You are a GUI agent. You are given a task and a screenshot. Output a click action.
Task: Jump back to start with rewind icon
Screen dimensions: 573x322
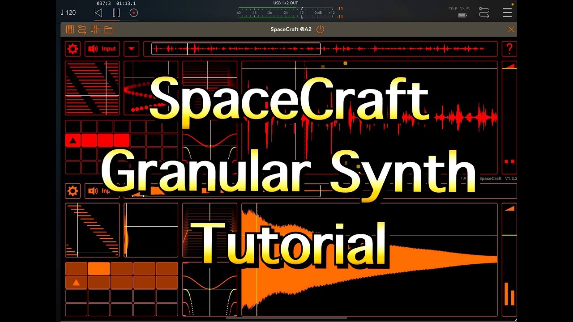coord(98,13)
